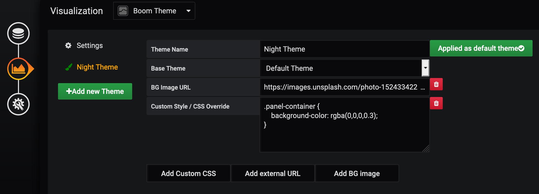Delete the Custom Style CSS Override entry
The height and width of the screenshot is (194, 539).
[436, 103]
